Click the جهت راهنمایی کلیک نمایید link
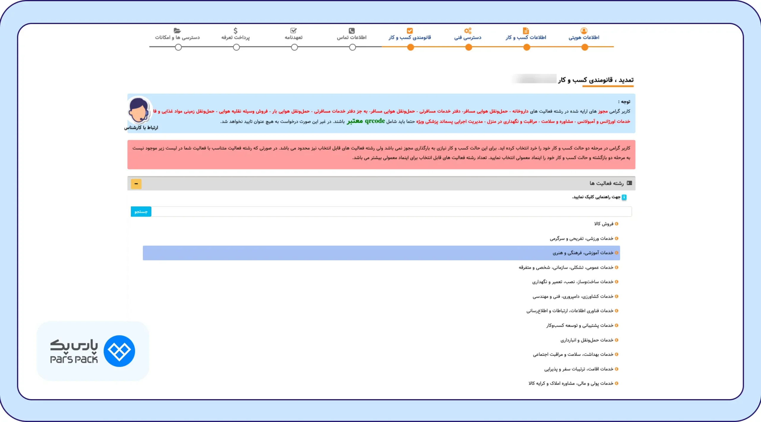This screenshot has width=761, height=422. click(x=596, y=197)
